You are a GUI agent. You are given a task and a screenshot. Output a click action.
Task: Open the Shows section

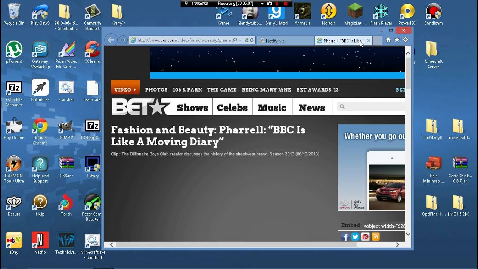(x=192, y=108)
